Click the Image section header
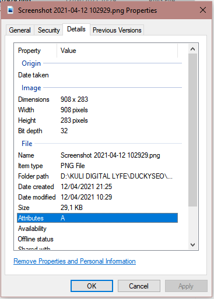Image resolution: width=214 pixels, height=299 pixels. click(31, 88)
